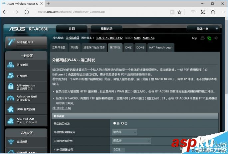Click the FTP 伺服器埠号 2021 field
Viewport: 228px width, 154px height.
pyautogui.click(x=118, y=149)
